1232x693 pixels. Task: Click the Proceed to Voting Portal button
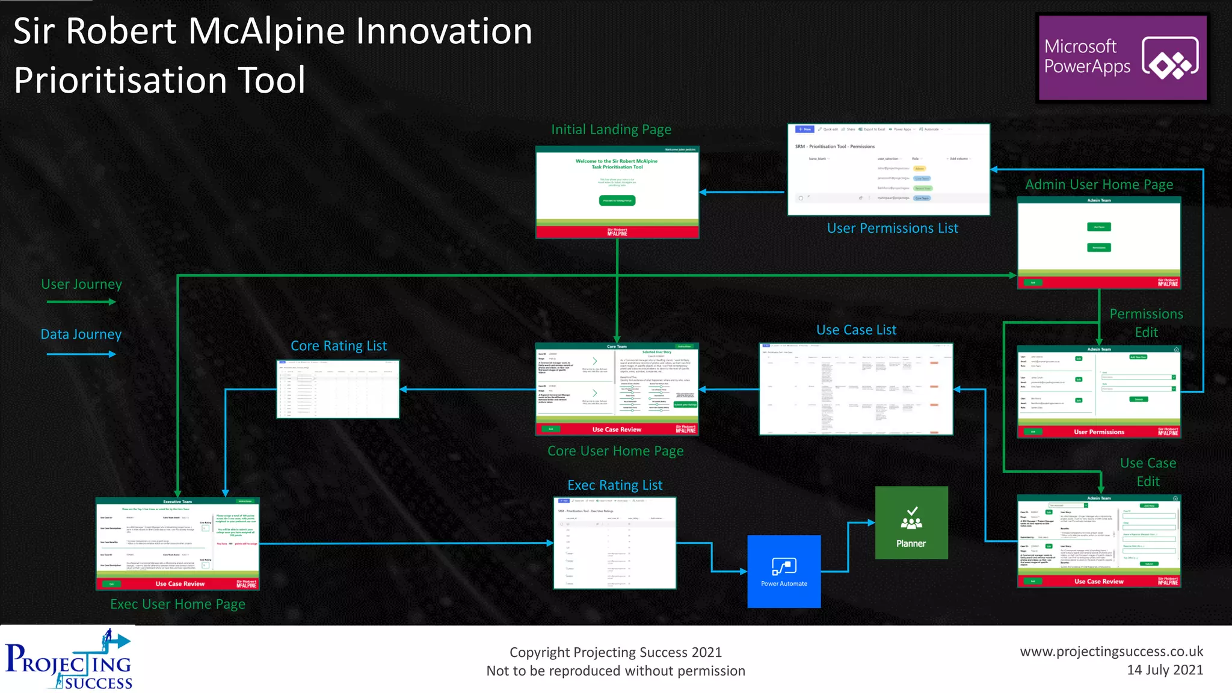(x=617, y=200)
